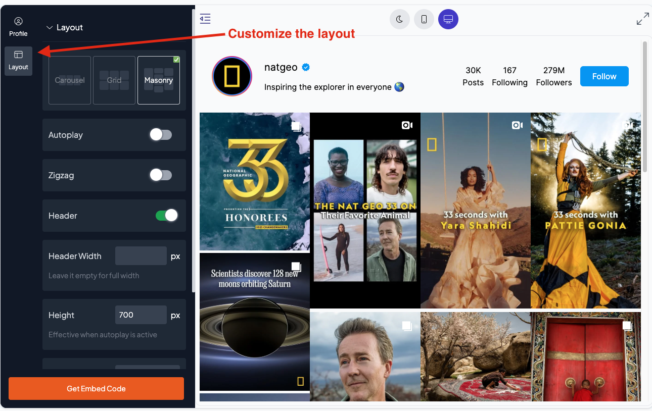Select the Layout sidebar tab
This screenshot has width=652, height=411.
[18, 61]
